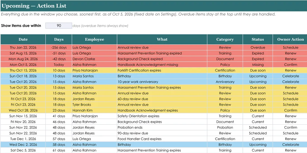Select the '-51 days' cell
The image size is (307, 153).
click(59, 53)
